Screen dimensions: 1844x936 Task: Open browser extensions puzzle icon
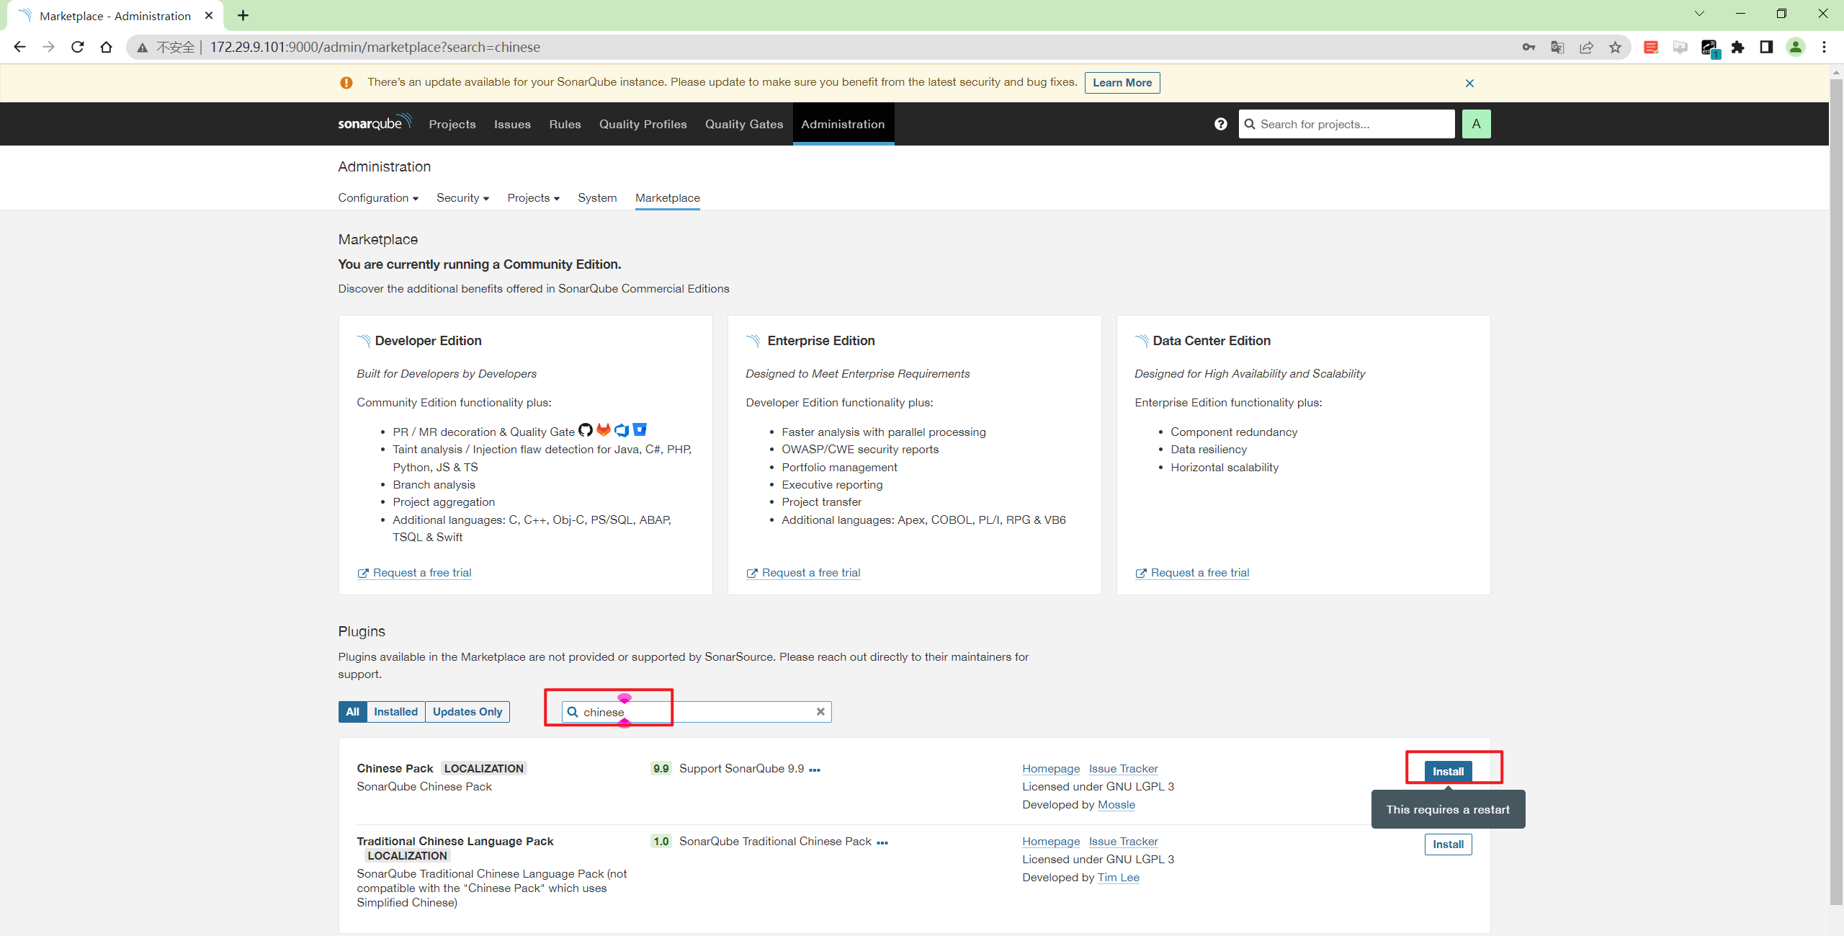1738,47
